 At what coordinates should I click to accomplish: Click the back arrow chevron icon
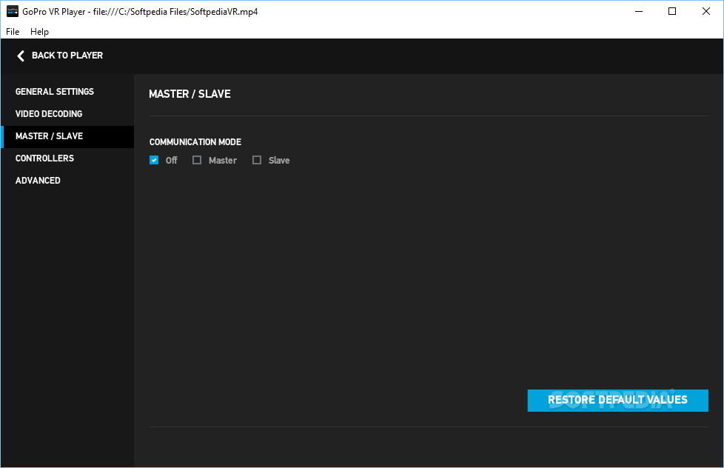coord(20,56)
